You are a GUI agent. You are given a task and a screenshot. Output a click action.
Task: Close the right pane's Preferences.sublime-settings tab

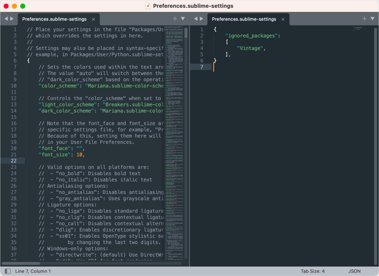coord(283,19)
